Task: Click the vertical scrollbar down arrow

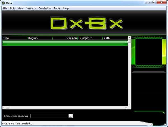Action: click(130, 104)
